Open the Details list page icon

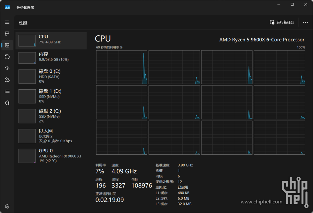pos(7,91)
